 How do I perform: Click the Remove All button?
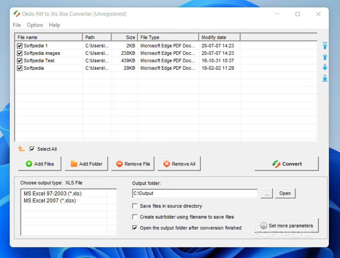click(x=179, y=164)
